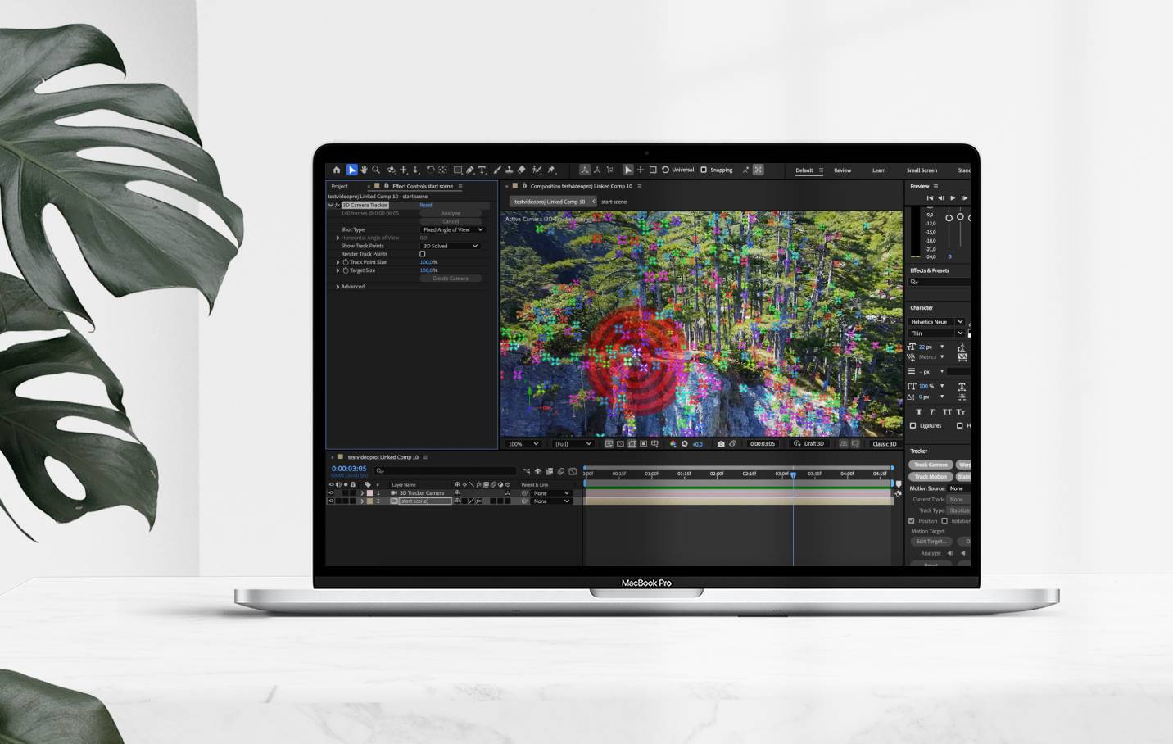Open the Helvetica Neue font dropdown

[x=936, y=322]
